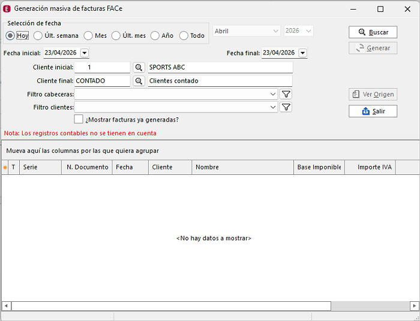Click the Generar button
The width and height of the screenshot is (420, 321).
tap(373, 48)
